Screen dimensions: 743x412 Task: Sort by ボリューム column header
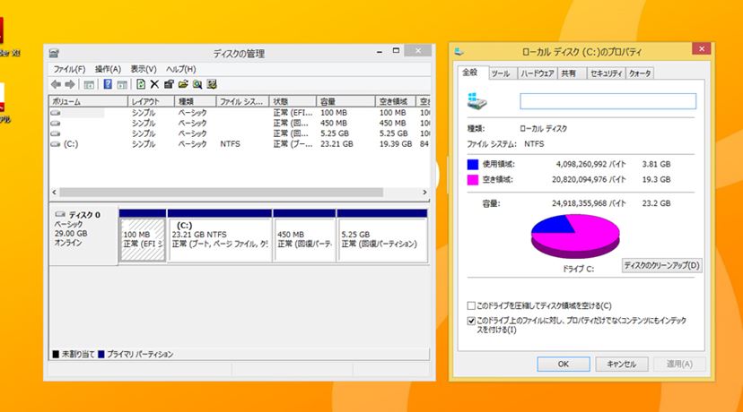88,102
